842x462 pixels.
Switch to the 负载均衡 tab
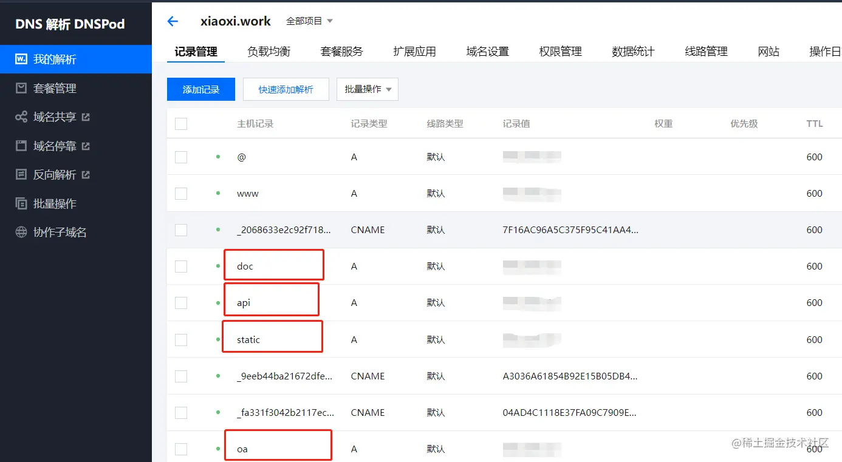click(x=269, y=52)
